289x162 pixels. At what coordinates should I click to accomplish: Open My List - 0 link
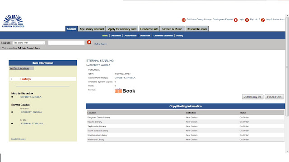[x=255, y=19]
